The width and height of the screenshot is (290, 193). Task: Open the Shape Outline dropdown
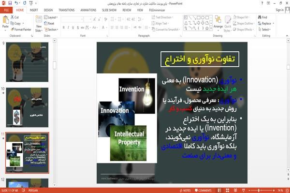click(244, 23)
